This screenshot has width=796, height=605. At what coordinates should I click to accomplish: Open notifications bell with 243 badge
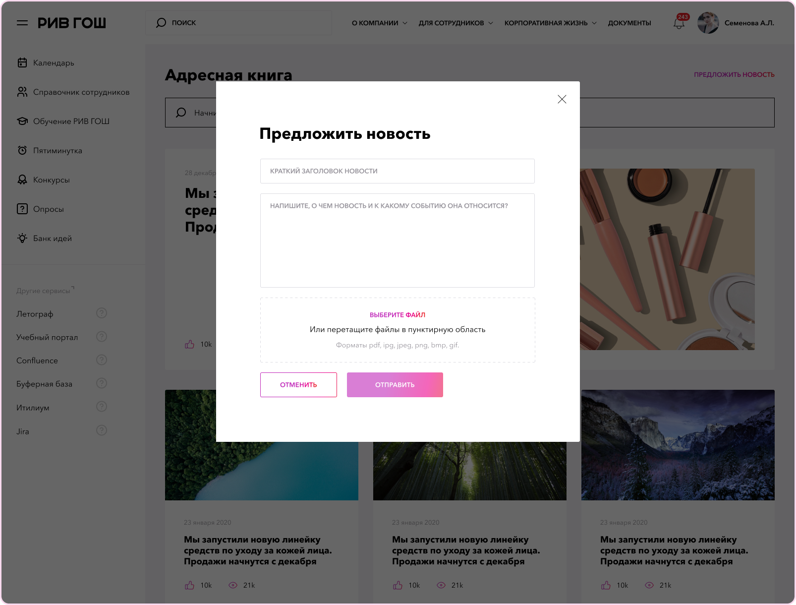(x=679, y=23)
